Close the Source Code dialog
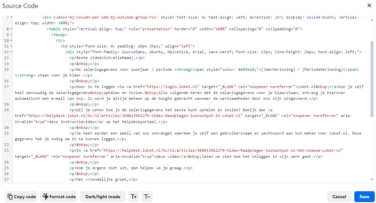Image resolution: width=376 pixels, height=203 pixels. click(x=369, y=5)
